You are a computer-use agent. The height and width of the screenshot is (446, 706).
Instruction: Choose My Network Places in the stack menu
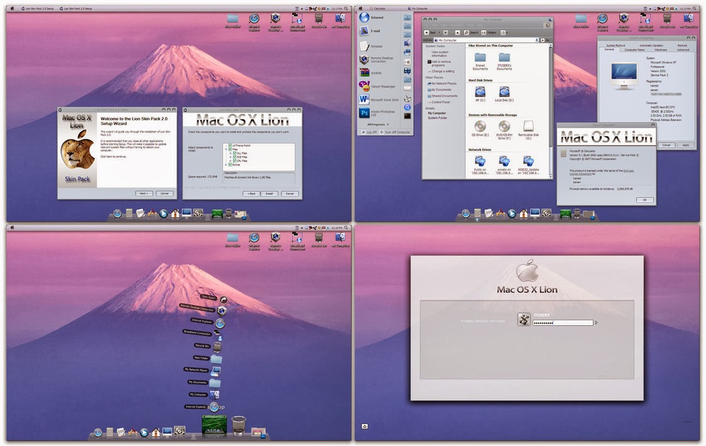(202, 371)
